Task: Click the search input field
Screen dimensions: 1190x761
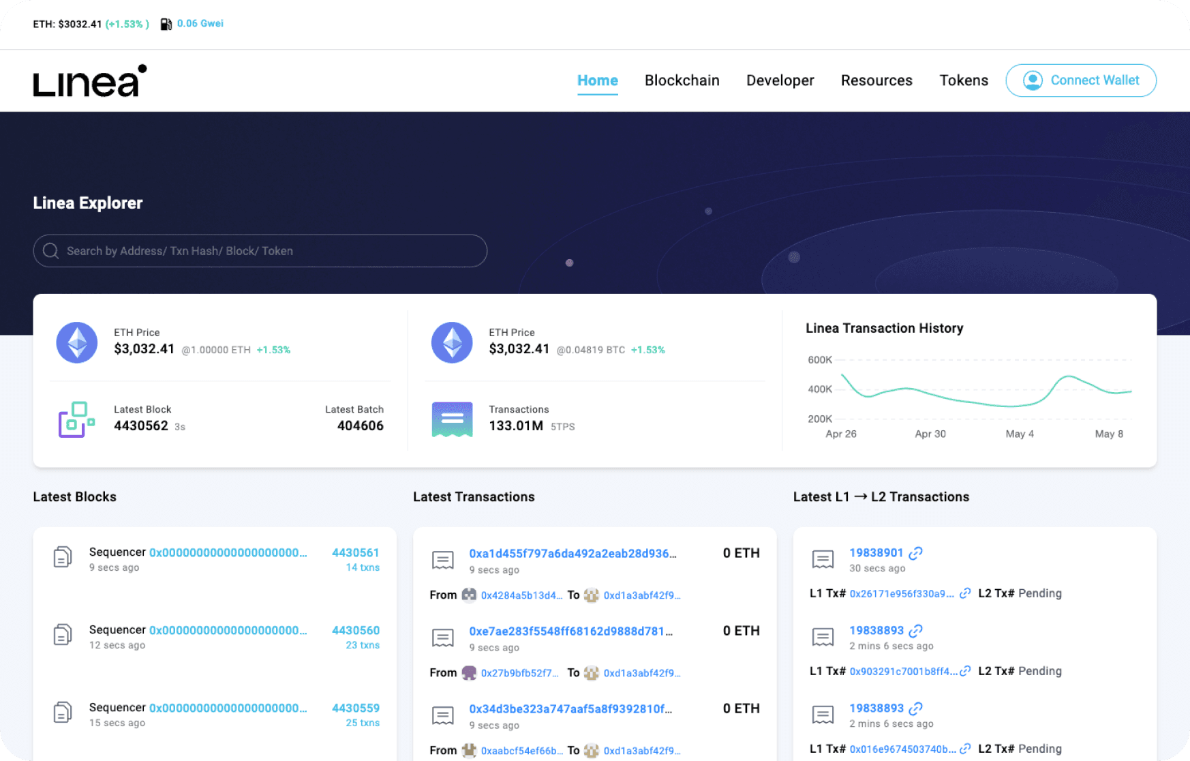Action: 259,250
